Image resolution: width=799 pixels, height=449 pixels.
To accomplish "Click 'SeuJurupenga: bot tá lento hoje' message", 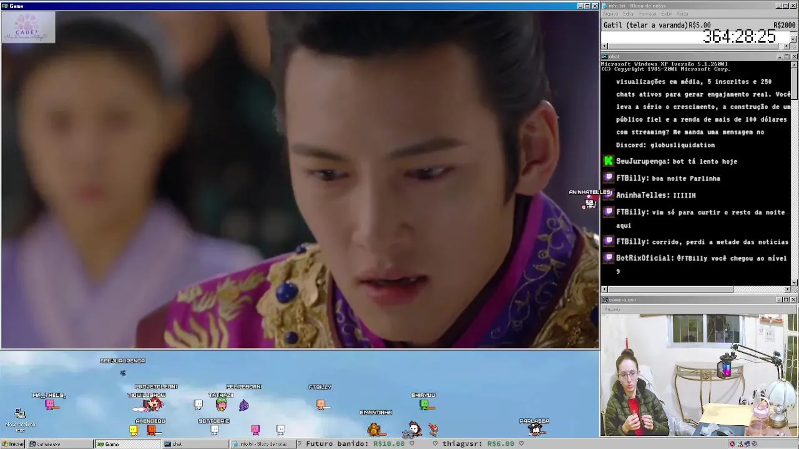I will click(x=677, y=162).
